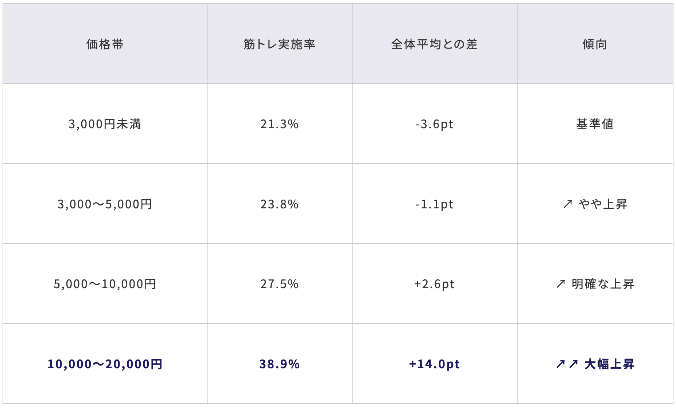Click the 21.3% rate cell
This screenshot has height=408, width=676.
(279, 124)
